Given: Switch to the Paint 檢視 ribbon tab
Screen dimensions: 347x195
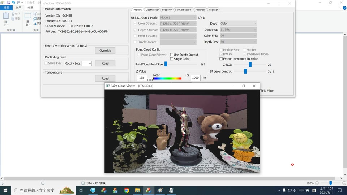Looking at the screenshot, I should click(x=30, y=8).
